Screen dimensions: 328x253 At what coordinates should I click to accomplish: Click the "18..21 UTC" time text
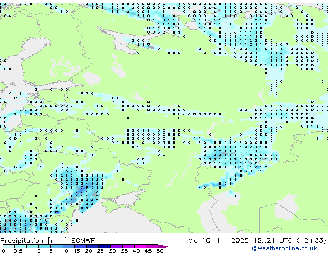coord(273,241)
